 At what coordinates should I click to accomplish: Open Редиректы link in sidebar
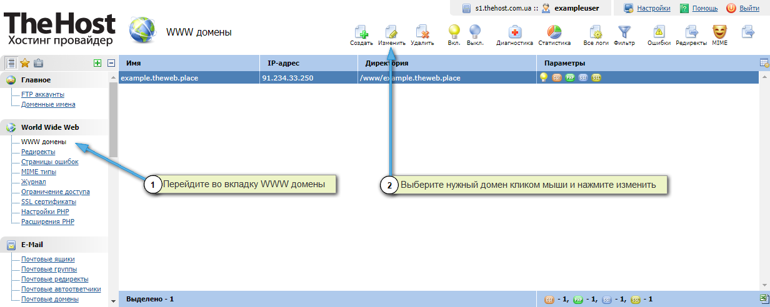pos(38,152)
